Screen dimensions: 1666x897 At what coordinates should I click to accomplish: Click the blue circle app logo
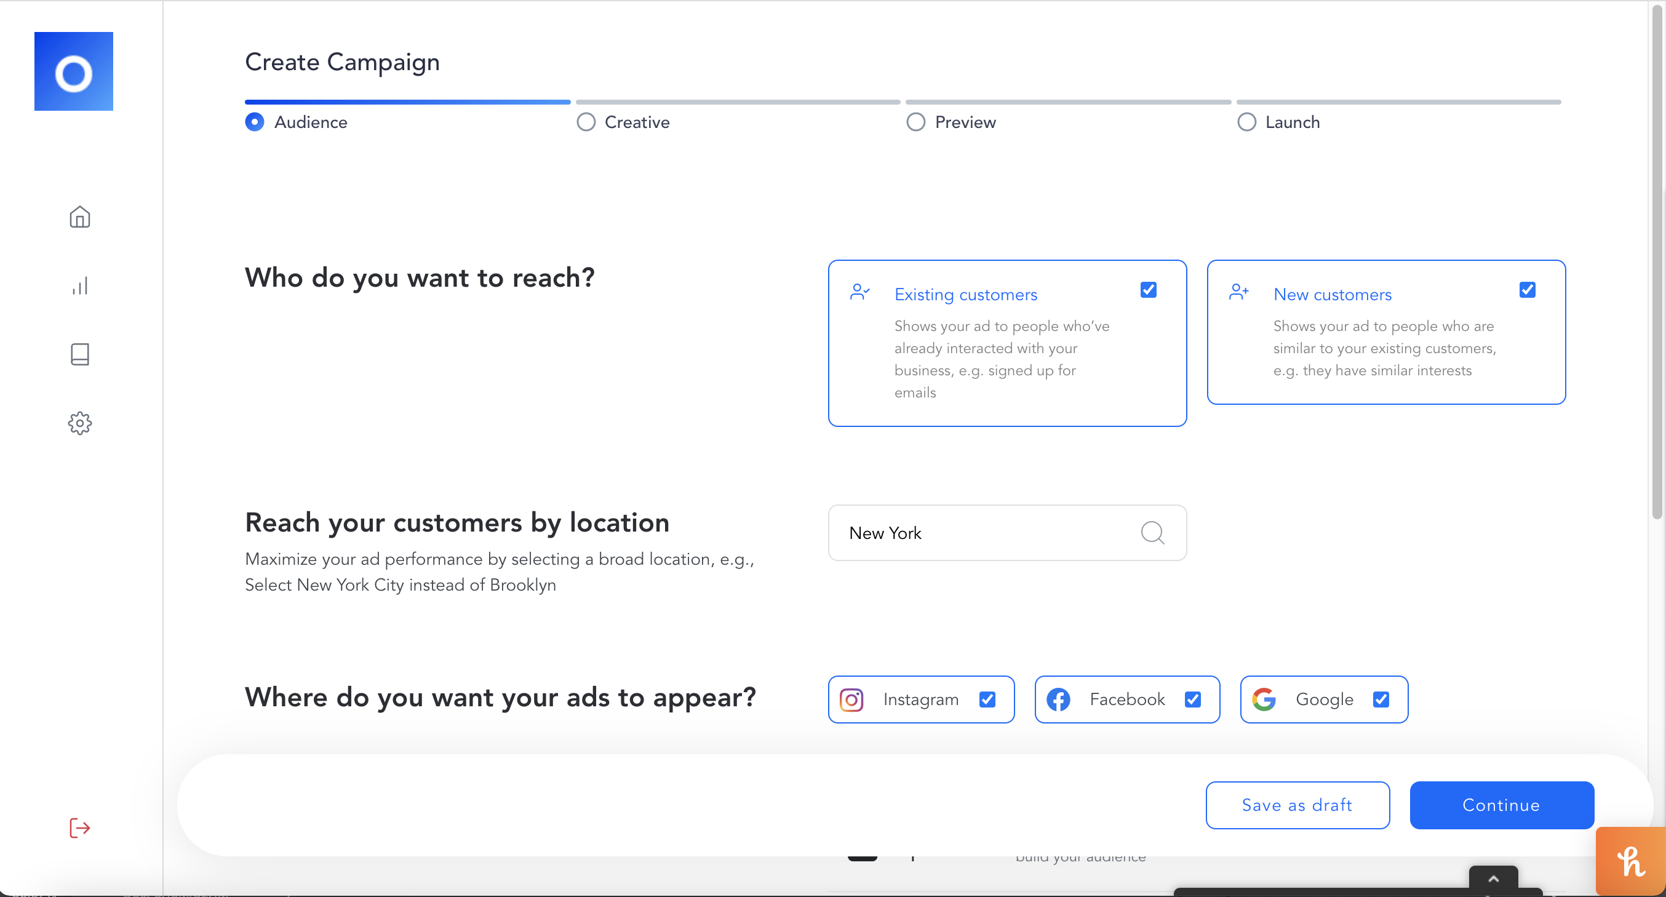click(74, 71)
